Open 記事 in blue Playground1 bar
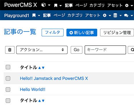The width and height of the screenshot is (134, 108). click(x=47, y=15)
